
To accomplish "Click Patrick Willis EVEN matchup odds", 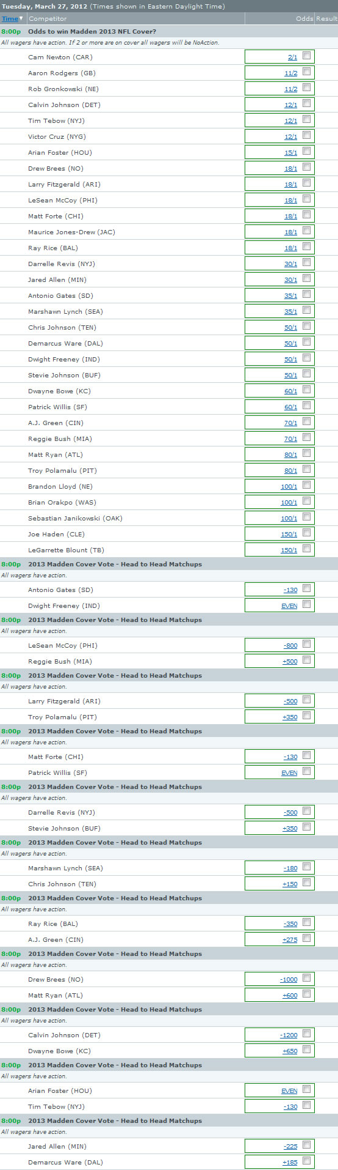I will click(289, 773).
